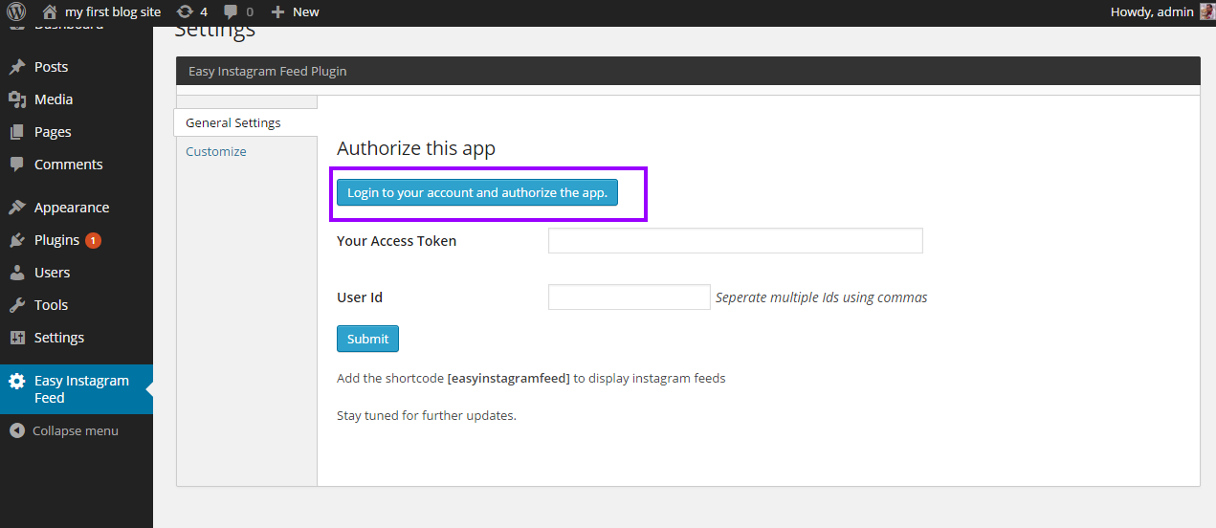Open the comments bubble icon in admin bar
Image resolution: width=1216 pixels, height=528 pixels.
coord(231,12)
